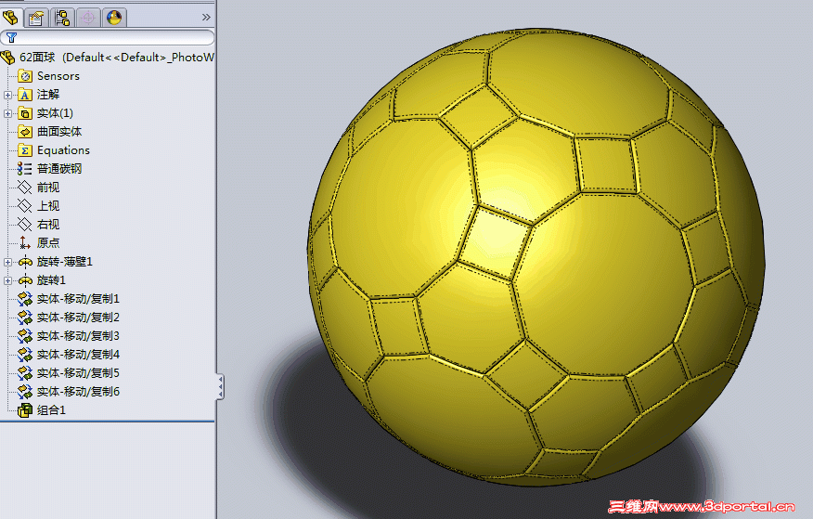Expand the hidden manager tabs chevron
Image resolution: width=813 pixels, height=519 pixels.
(x=206, y=17)
